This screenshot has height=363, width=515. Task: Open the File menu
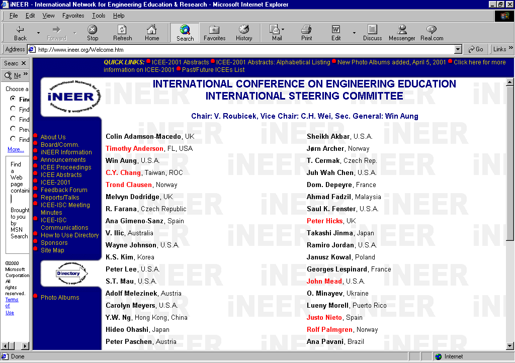pyautogui.click(x=14, y=16)
